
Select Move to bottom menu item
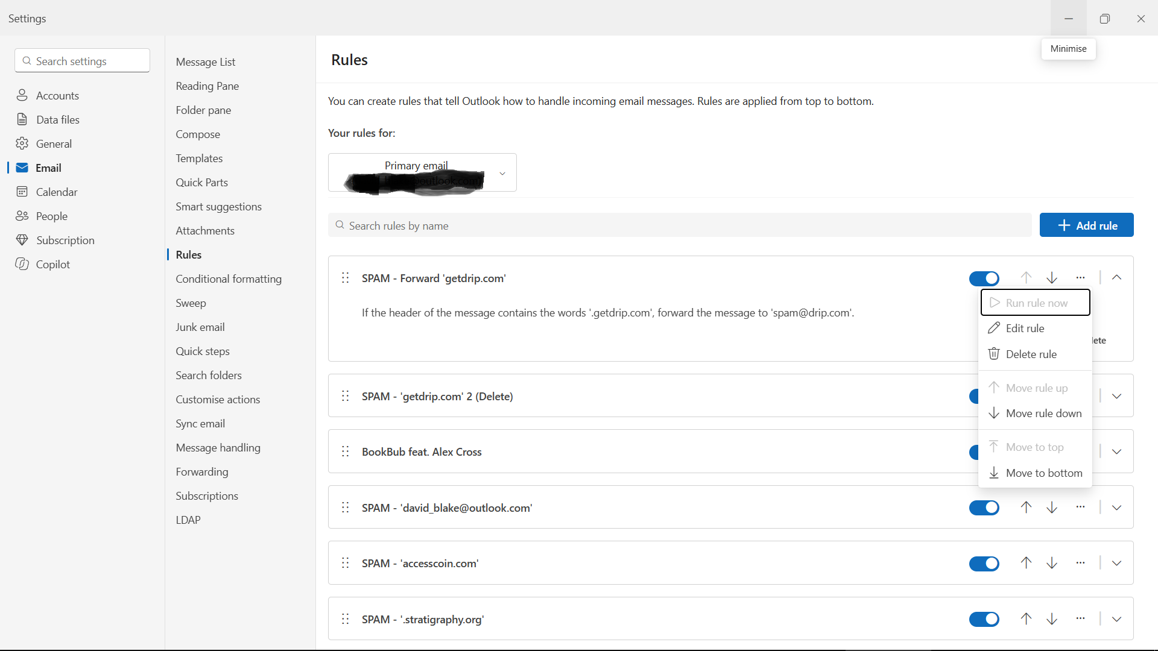(x=1035, y=473)
